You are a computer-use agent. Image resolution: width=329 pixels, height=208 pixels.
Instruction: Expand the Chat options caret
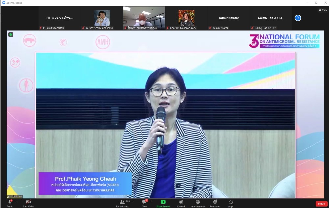151,202
